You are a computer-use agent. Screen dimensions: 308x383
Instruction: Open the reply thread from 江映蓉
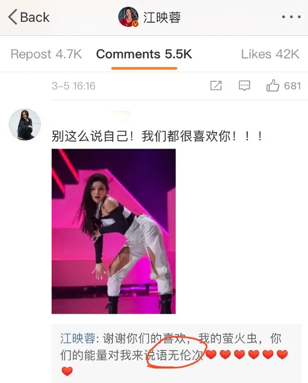tap(177, 353)
